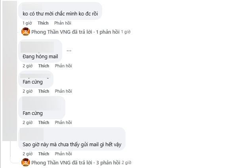Open the "2 giờ" timestamp under "Đang hóng mail"

[x=28, y=66]
